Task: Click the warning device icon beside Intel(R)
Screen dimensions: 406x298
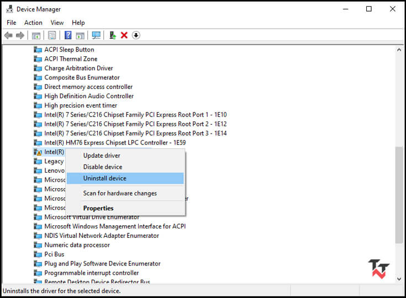Action: (38, 152)
